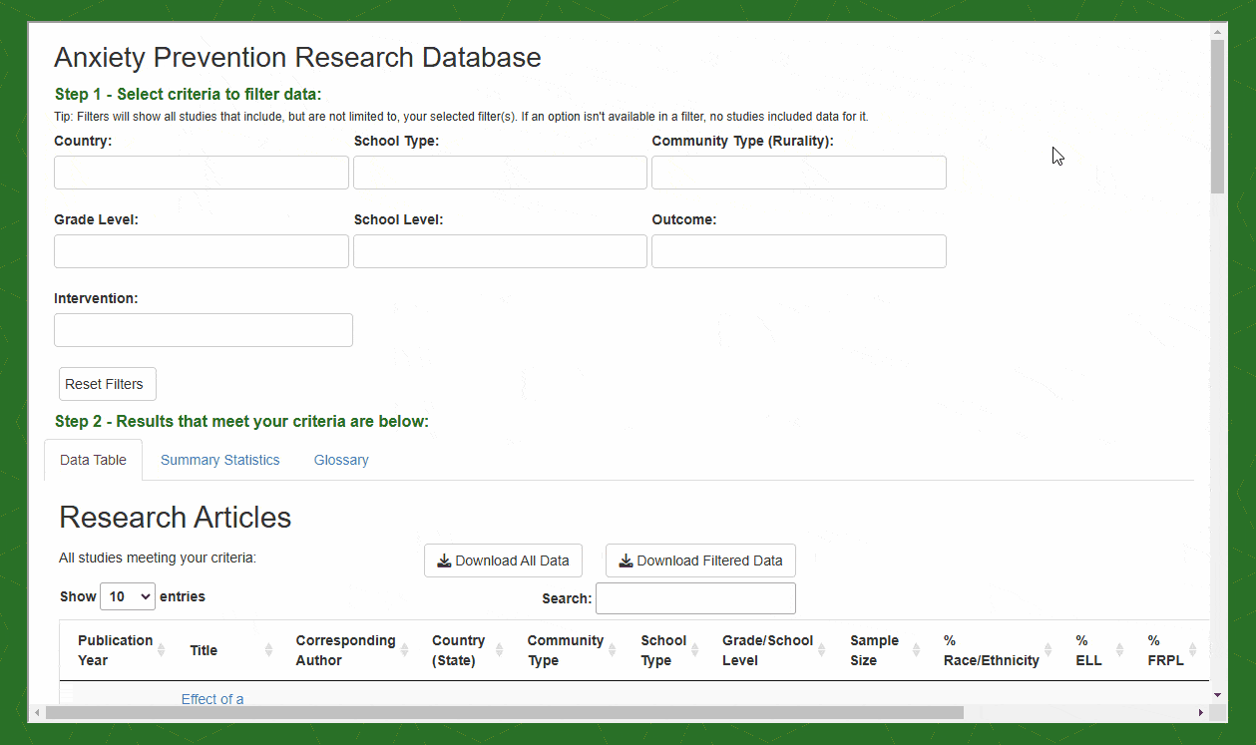Click the horizontal scrollbar left arrow
1256x745 pixels.
pos(39,712)
